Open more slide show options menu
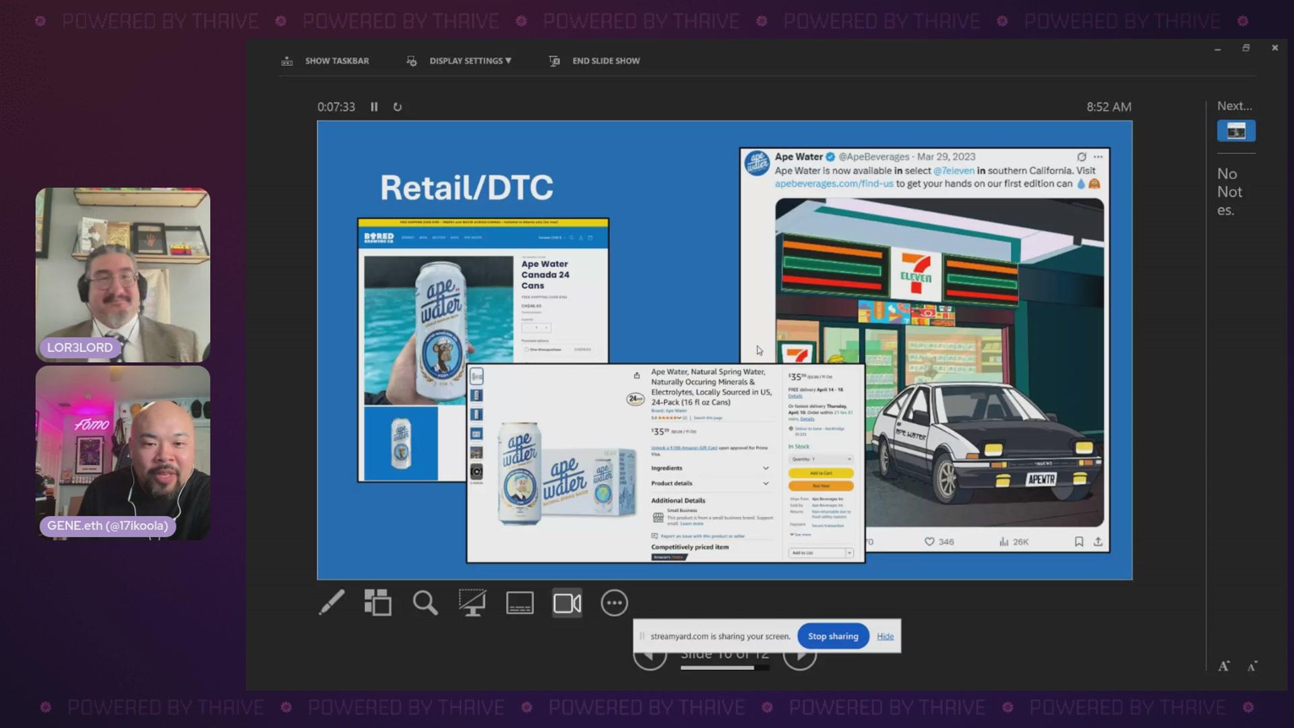The image size is (1294, 728). click(614, 603)
